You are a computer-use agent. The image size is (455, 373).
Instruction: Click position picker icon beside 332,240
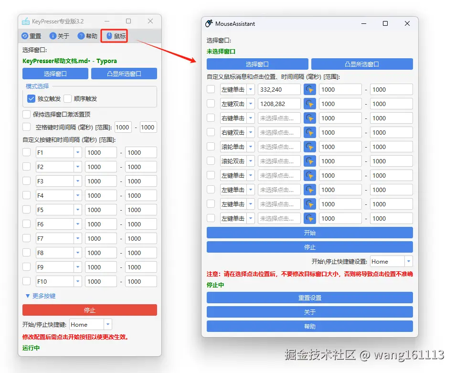coord(309,89)
